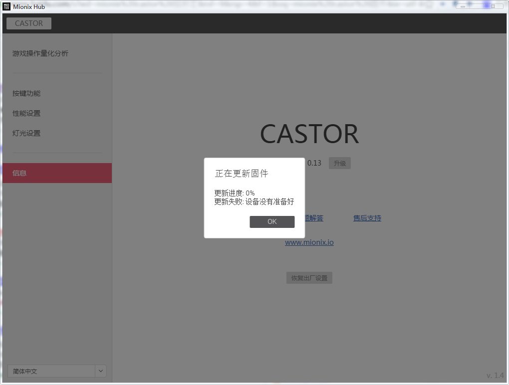Click the 更新进度: 0% text
The height and width of the screenshot is (385, 509).
(x=235, y=193)
